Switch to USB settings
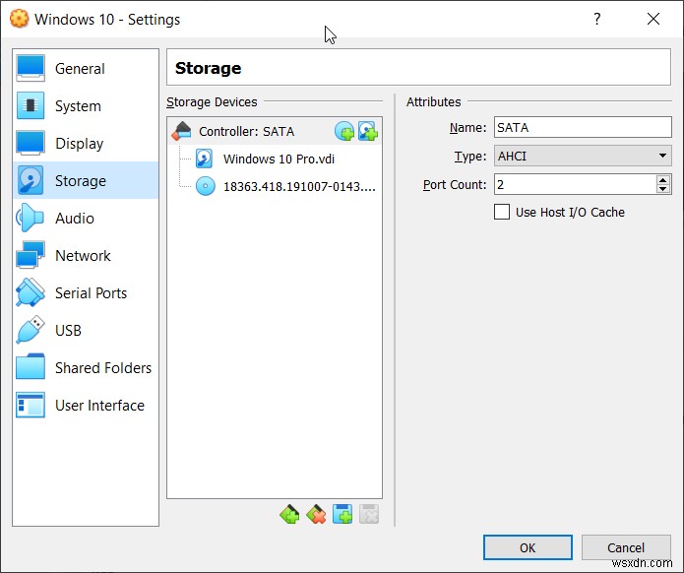The width and height of the screenshot is (684, 573). pyautogui.click(x=86, y=331)
